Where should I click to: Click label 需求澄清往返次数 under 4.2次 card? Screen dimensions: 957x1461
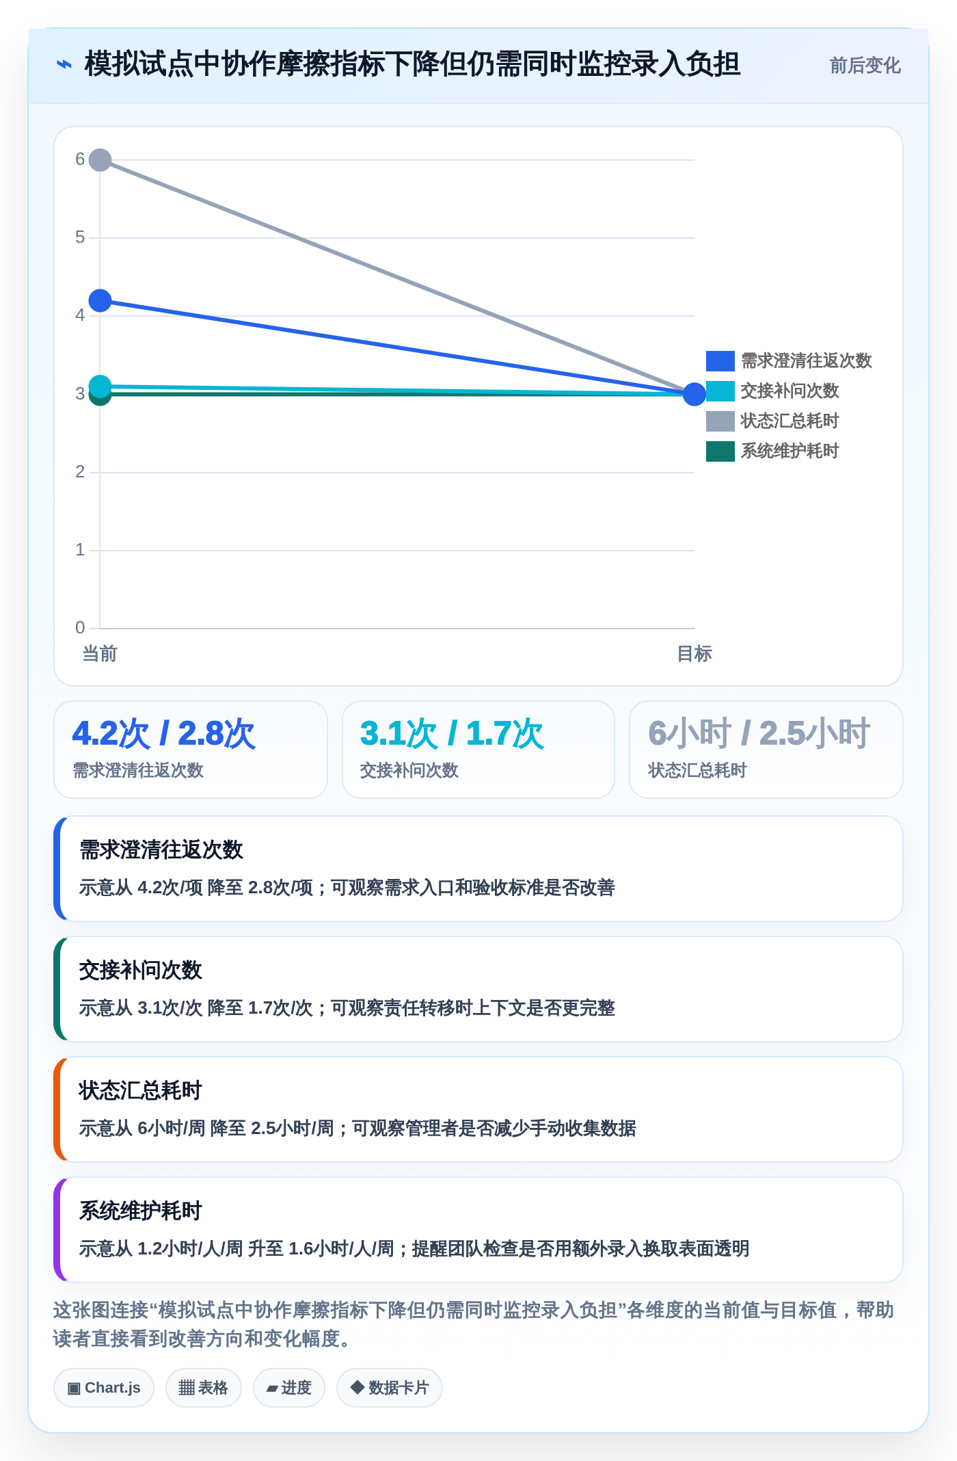point(139,770)
